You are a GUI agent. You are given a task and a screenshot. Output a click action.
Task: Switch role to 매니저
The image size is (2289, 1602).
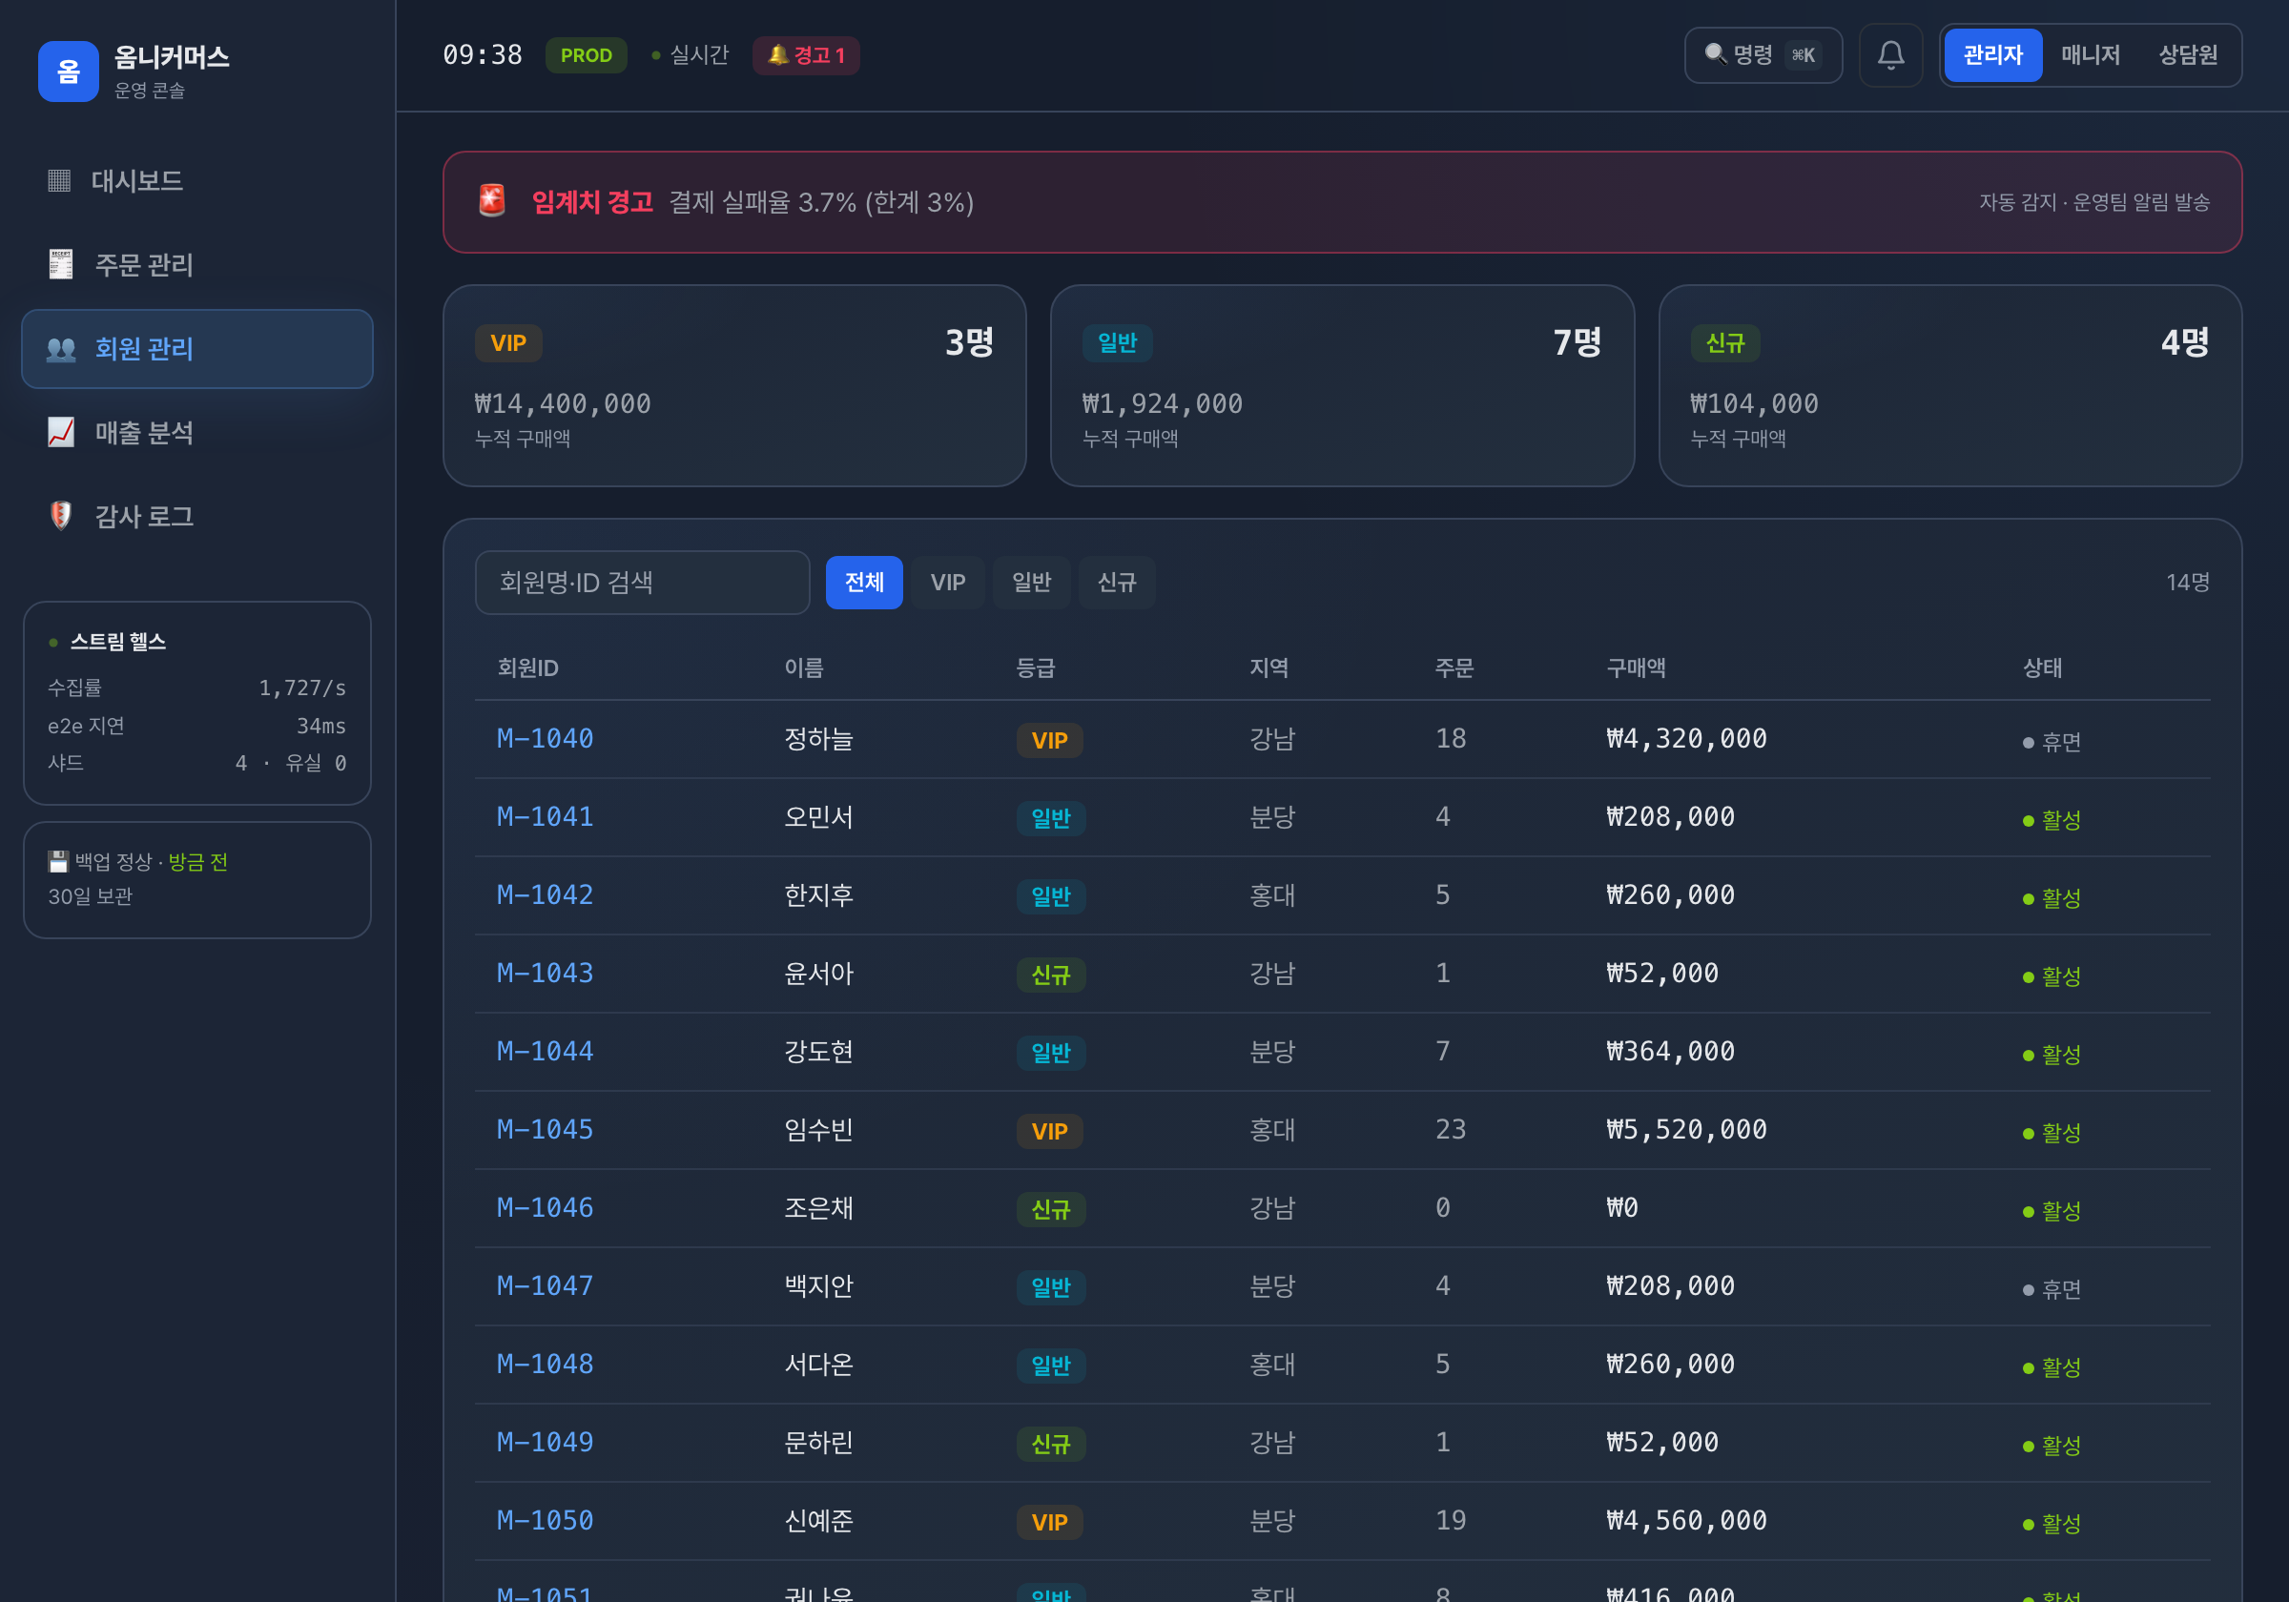point(2090,54)
